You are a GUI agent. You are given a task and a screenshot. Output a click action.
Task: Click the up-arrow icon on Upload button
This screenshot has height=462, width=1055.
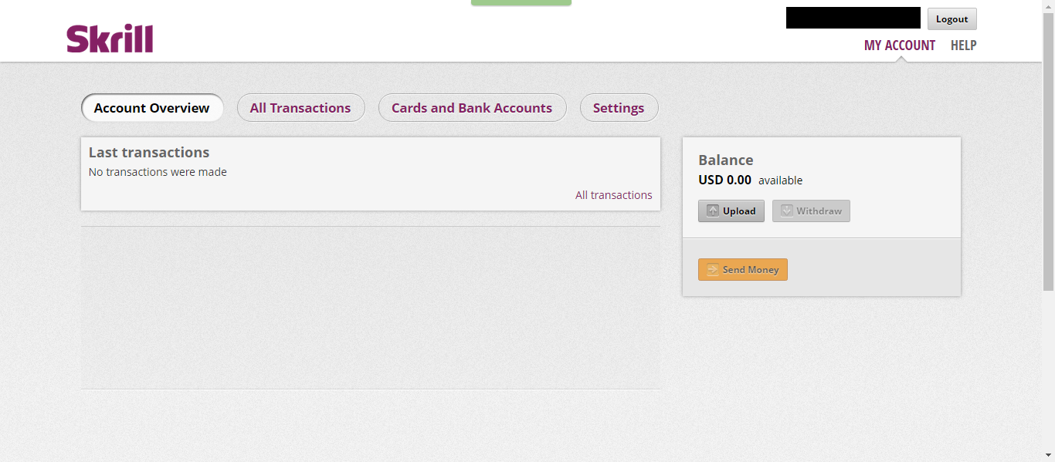(x=713, y=211)
